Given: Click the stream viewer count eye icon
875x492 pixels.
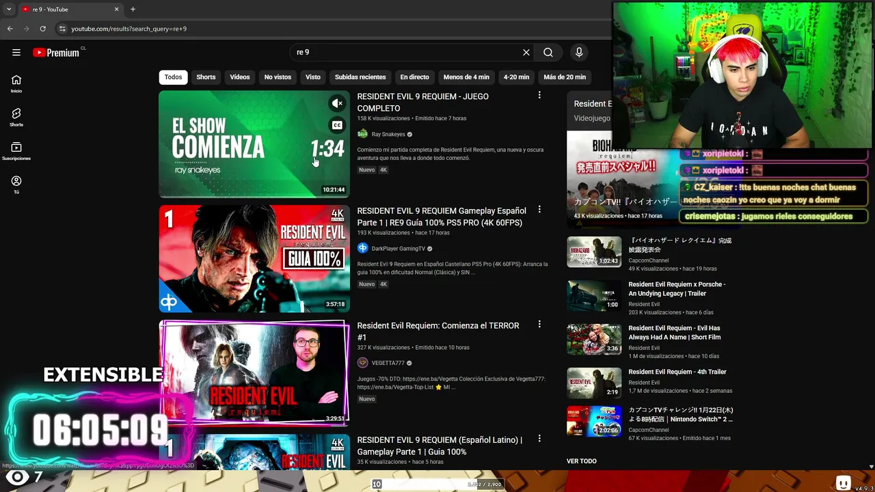Looking at the screenshot, I should 18,478.
